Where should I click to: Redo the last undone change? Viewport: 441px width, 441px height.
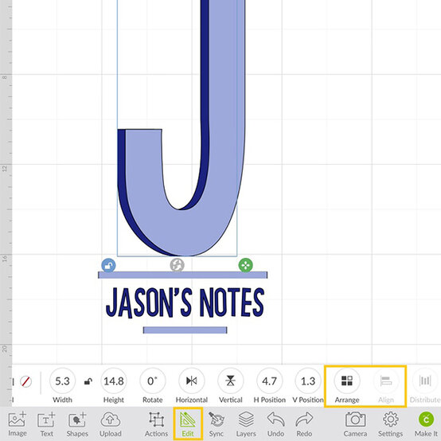click(304, 423)
